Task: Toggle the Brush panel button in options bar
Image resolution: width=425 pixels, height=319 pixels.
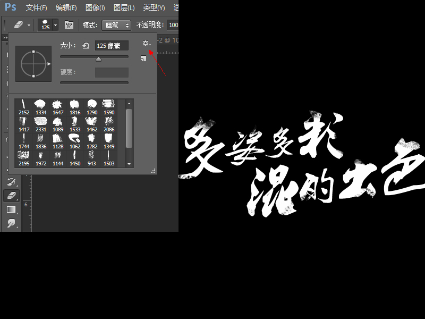Action: pos(69,25)
